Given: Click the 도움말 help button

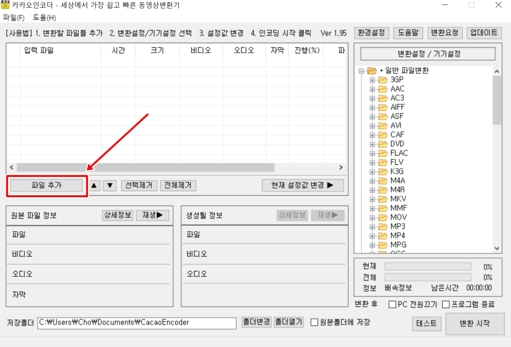Looking at the screenshot, I should click(408, 33).
